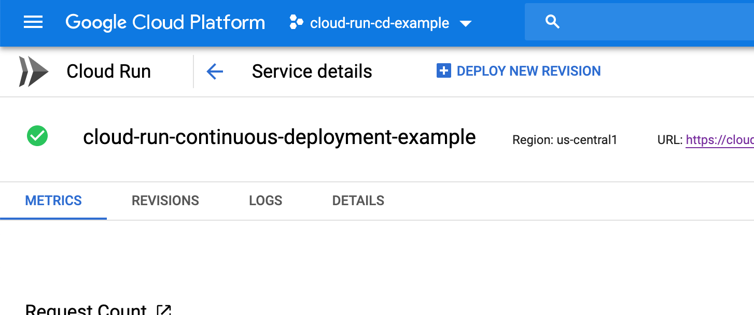Click the Cloud Run product logo icon

click(x=34, y=71)
